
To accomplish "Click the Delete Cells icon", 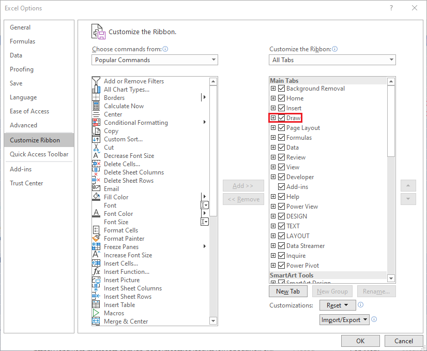I will [96, 164].
